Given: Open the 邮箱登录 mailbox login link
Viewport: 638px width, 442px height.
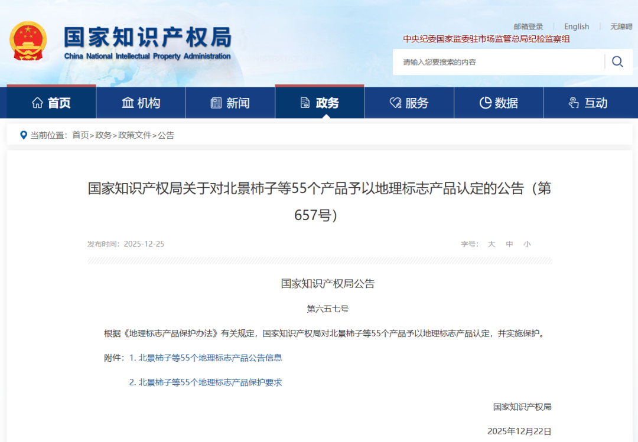Looking at the screenshot, I should tap(528, 27).
